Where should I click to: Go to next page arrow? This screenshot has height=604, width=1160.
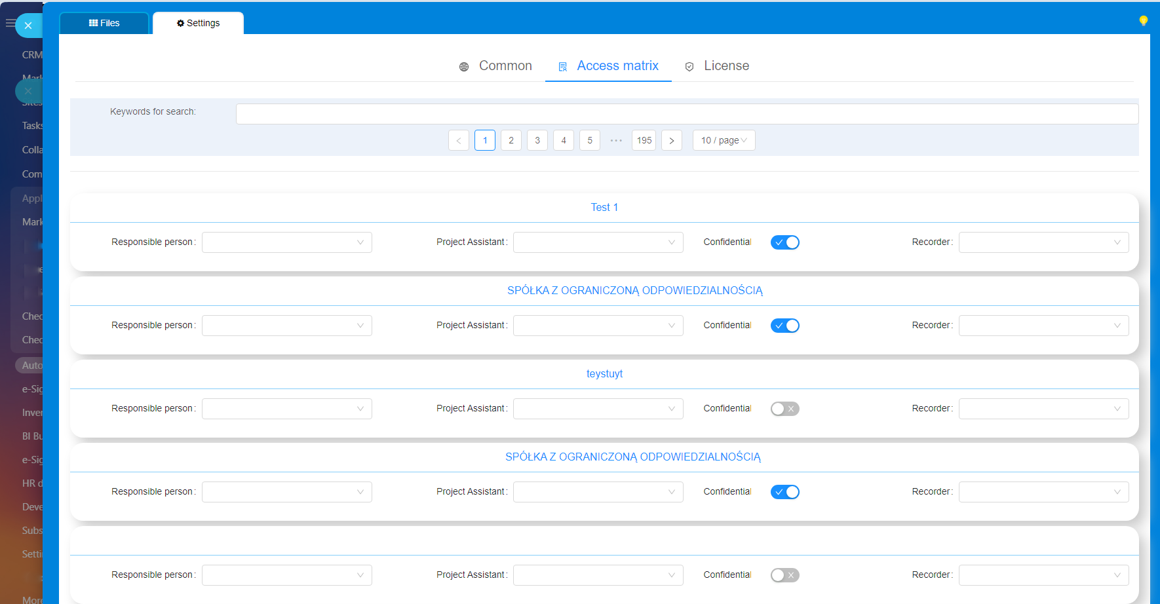coord(672,140)
